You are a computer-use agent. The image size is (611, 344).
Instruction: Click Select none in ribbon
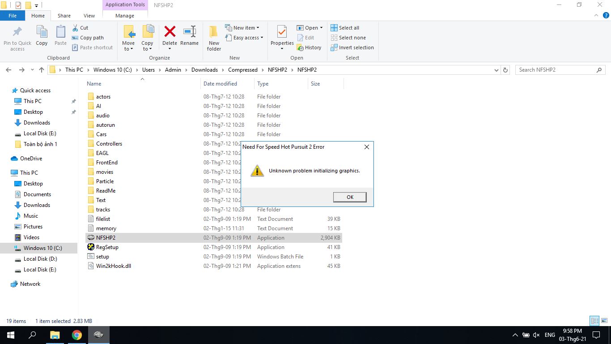[348, 38]
